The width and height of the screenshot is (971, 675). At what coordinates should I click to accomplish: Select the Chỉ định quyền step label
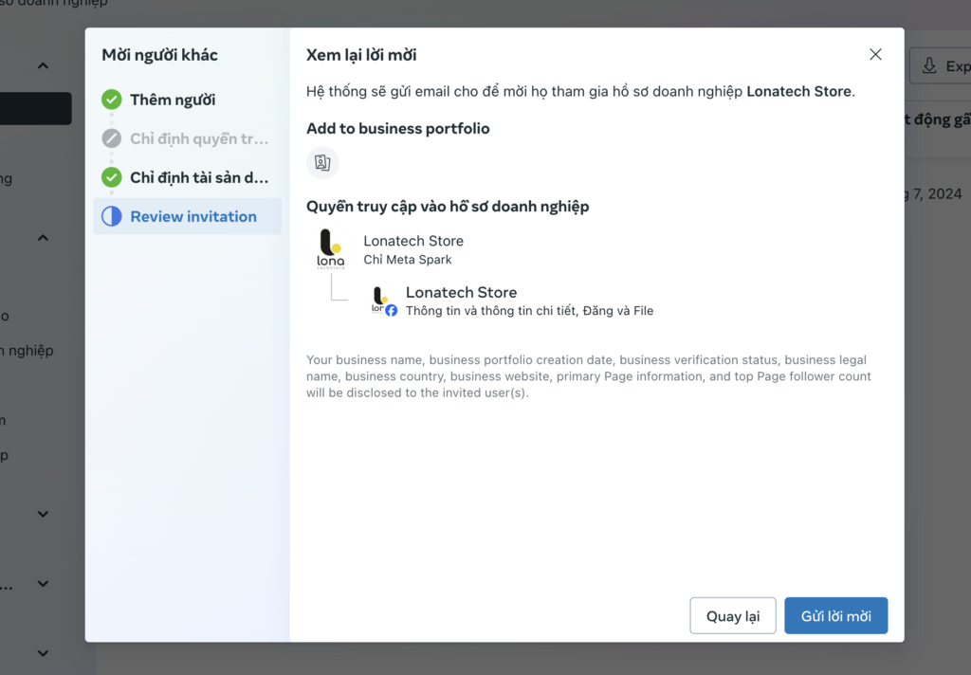(199, 138)
